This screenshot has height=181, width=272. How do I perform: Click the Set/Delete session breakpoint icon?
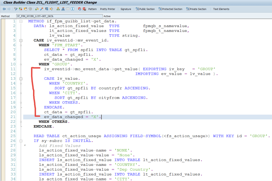[80, 9]
